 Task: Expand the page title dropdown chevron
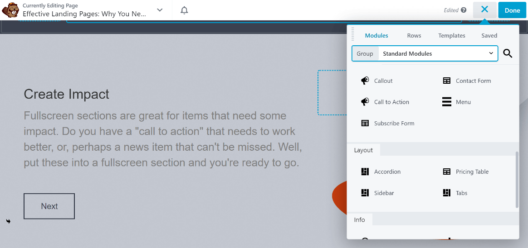point(160,10)
